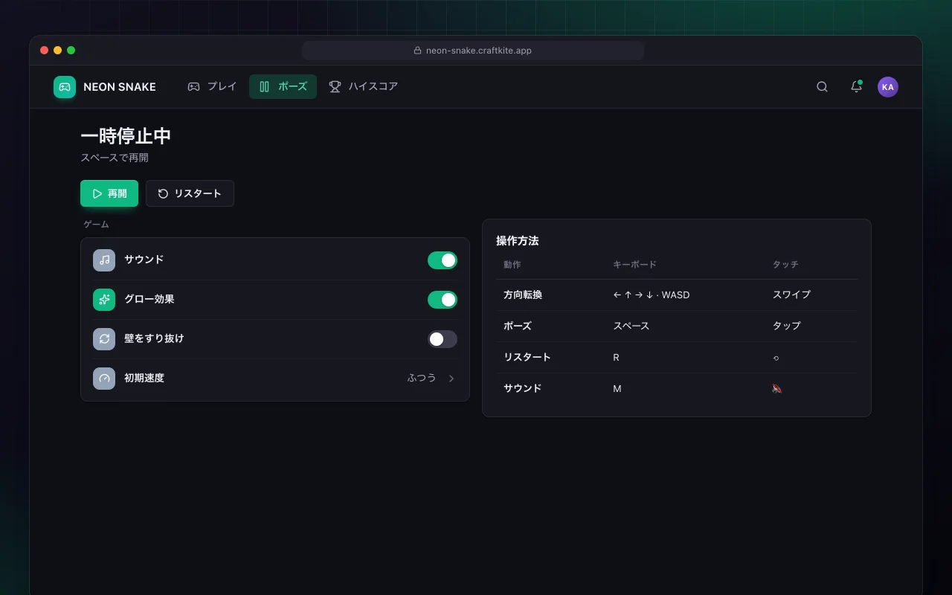The height and width of the screenshot is (595, 952).
Task: Resume the game with the 再開 button
Action: click(x=109, y=193)
